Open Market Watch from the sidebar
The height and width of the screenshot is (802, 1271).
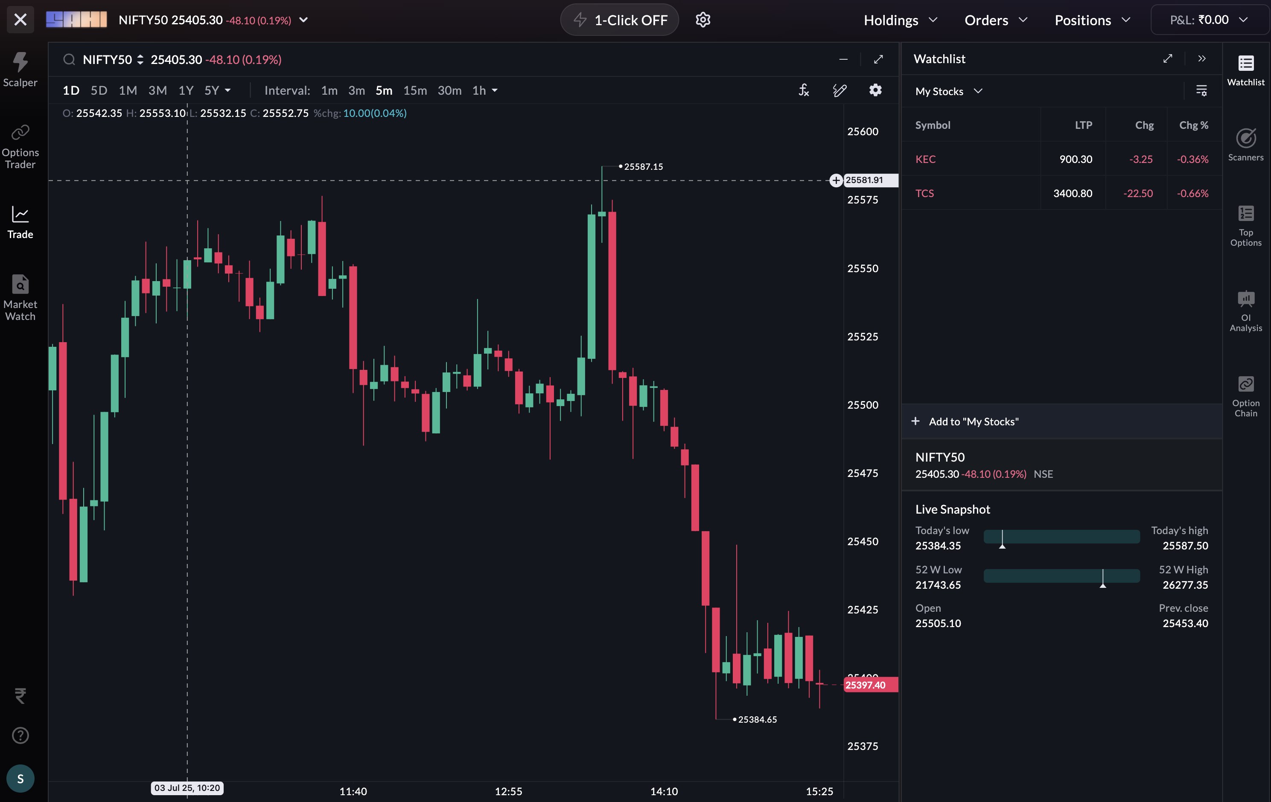point(20,298)
